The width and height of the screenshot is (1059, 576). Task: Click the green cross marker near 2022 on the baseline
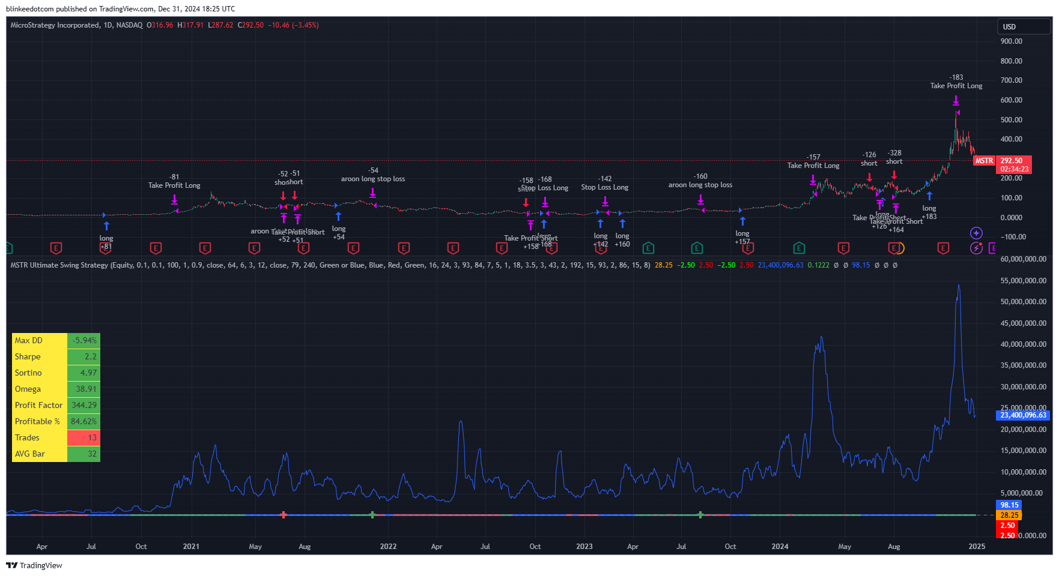coord(372,515)
